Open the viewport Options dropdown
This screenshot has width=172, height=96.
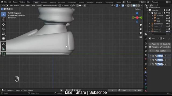pyautogui.click(x=139, y=9)
